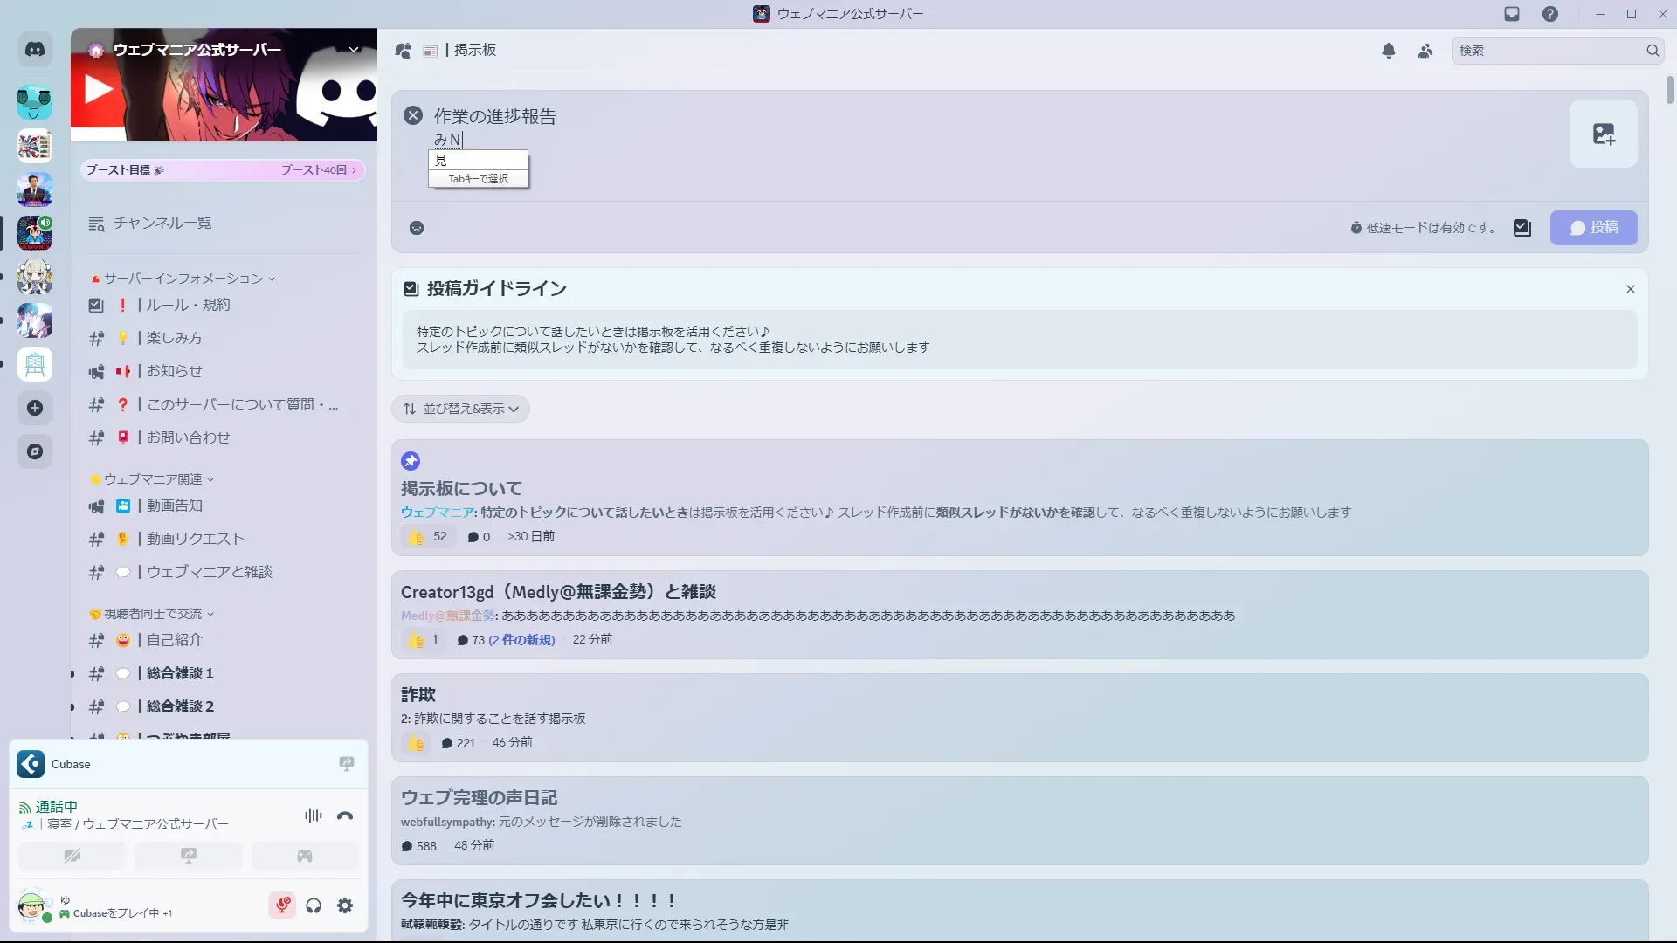Expand server name header dropdown

click(x=354, y=50)
